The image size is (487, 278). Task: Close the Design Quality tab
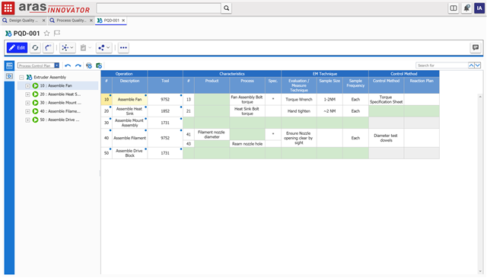(x=44, y=21)
